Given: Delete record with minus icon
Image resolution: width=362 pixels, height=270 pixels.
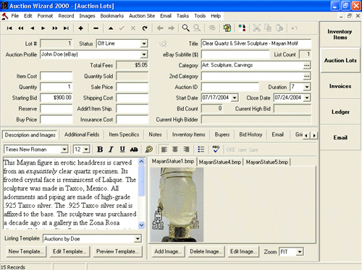Looking at the screenshot, I should pyautogui.click(x=96, y=28).
